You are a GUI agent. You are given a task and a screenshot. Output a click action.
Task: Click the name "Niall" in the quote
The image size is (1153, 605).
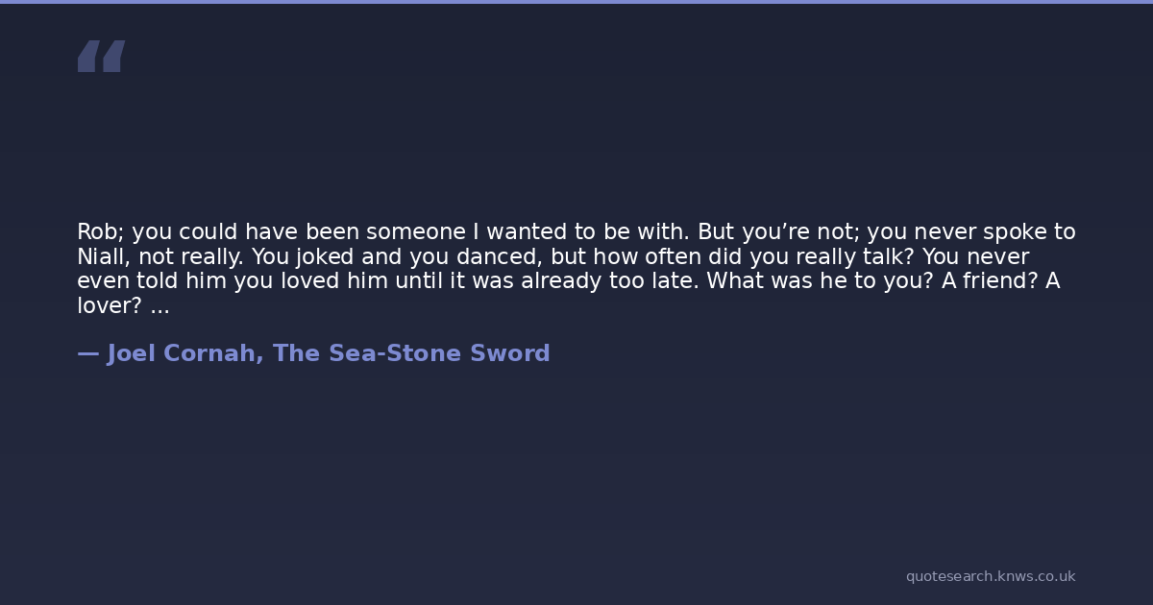coord(101,257)
